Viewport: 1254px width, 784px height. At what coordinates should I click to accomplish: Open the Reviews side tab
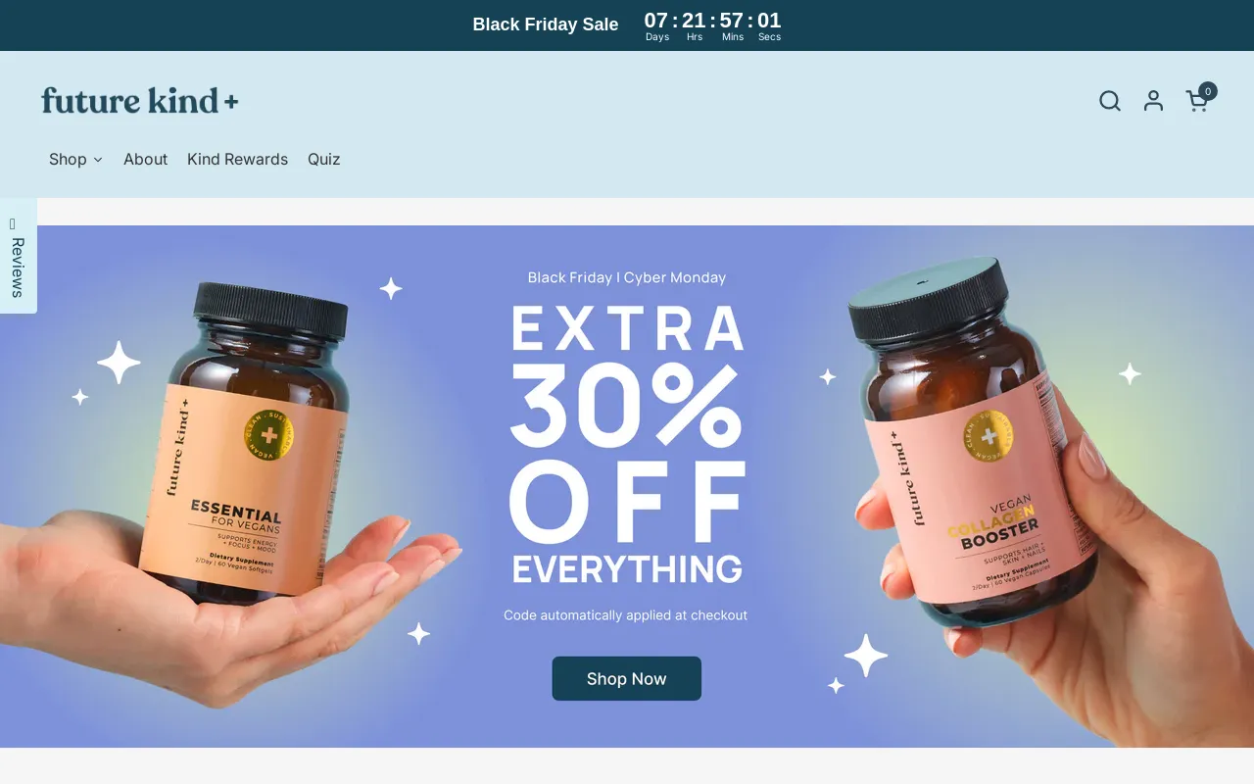click(18, 256)
